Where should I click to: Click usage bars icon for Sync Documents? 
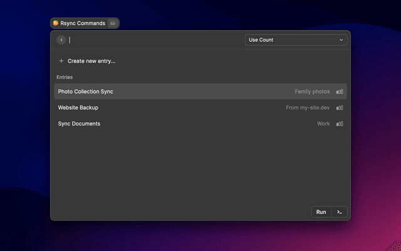[x=340, y=124]
